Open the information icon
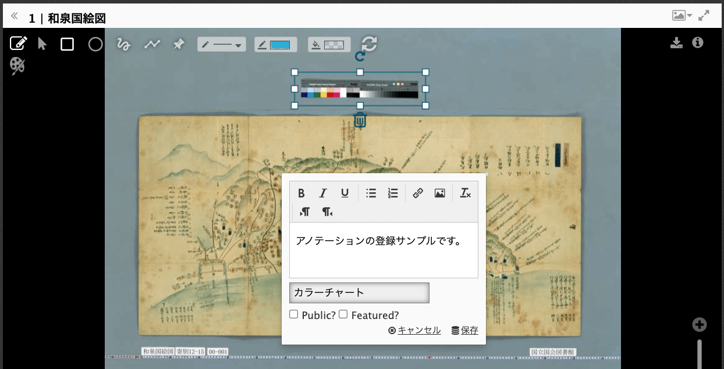Image resolution: width=724 pixels, height=369 pixels. click(698, 42)
